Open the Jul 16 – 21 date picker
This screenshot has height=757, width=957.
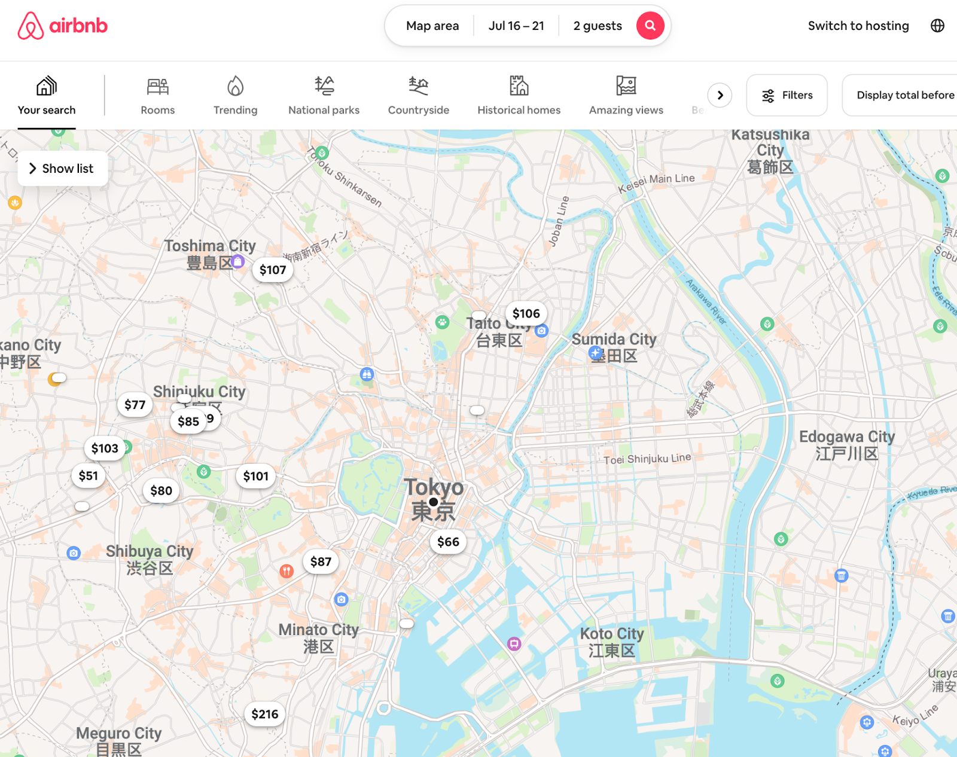point(516,26)
